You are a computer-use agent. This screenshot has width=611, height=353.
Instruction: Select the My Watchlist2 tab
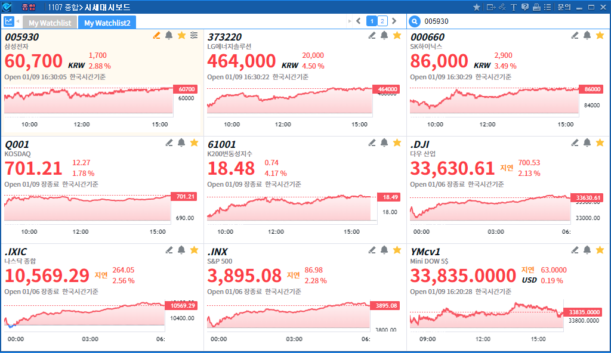point(107,23)
